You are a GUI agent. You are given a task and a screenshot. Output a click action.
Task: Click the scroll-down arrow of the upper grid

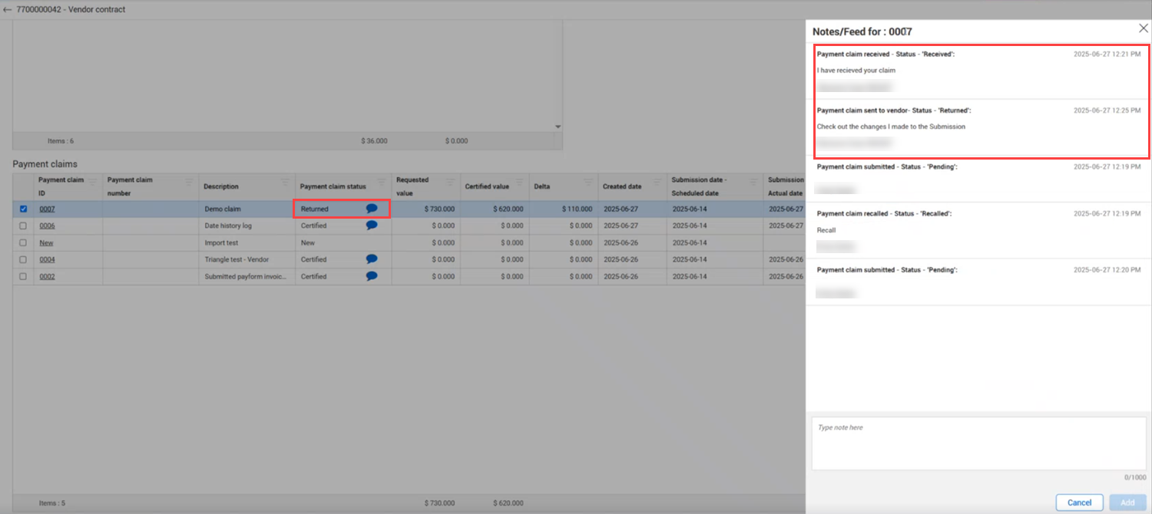(x=558, y=127)
